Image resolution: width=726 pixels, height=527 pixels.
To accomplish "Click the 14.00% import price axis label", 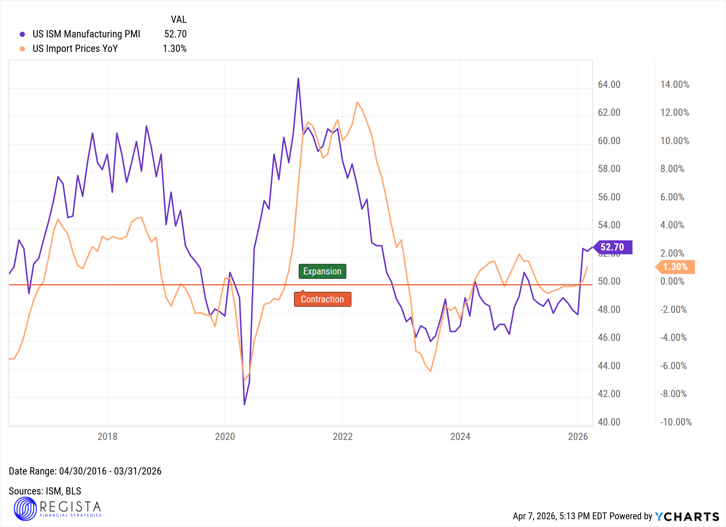I will pyautogui.click(x=674, y=85).
